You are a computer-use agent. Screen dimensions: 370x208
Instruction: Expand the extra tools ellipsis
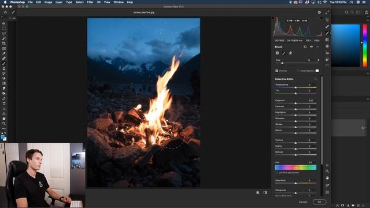pos(4,128)
